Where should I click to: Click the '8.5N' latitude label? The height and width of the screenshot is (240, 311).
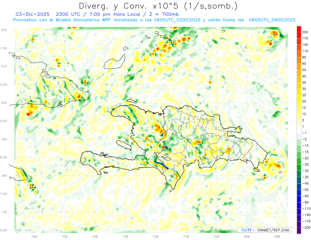[4, 157]
